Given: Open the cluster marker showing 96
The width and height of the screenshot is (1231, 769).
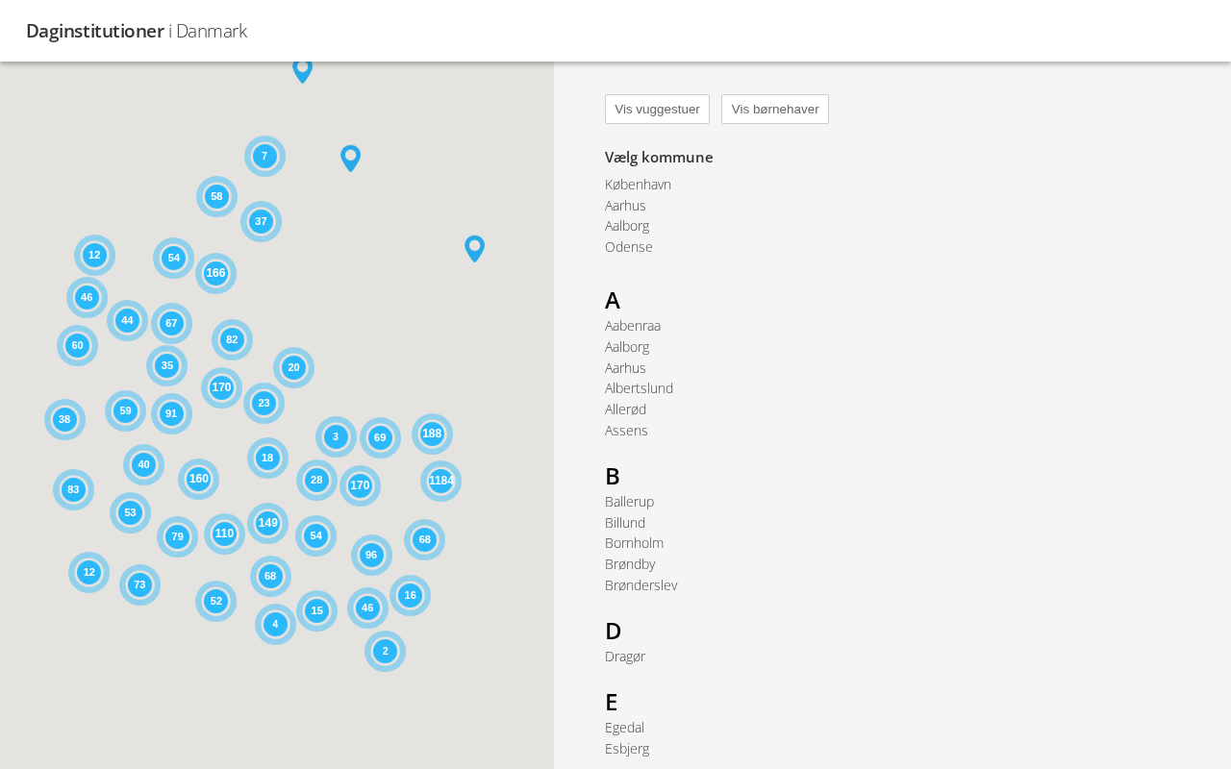Looking at the screenshot, I should click(x=371, y=555).
